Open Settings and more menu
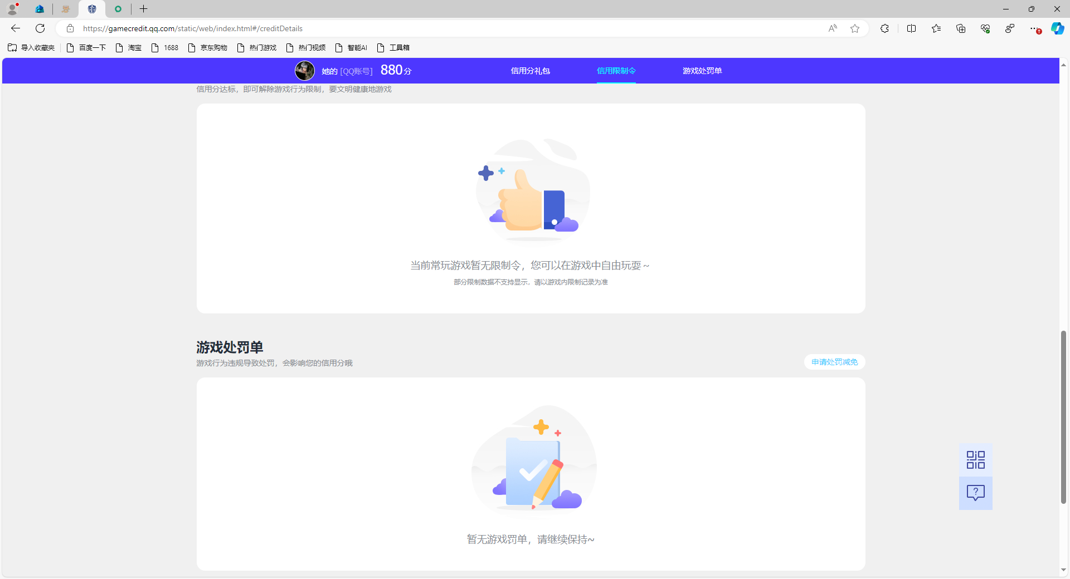Viewport: 1070px width, 579px height. [x=1034, y=28]
